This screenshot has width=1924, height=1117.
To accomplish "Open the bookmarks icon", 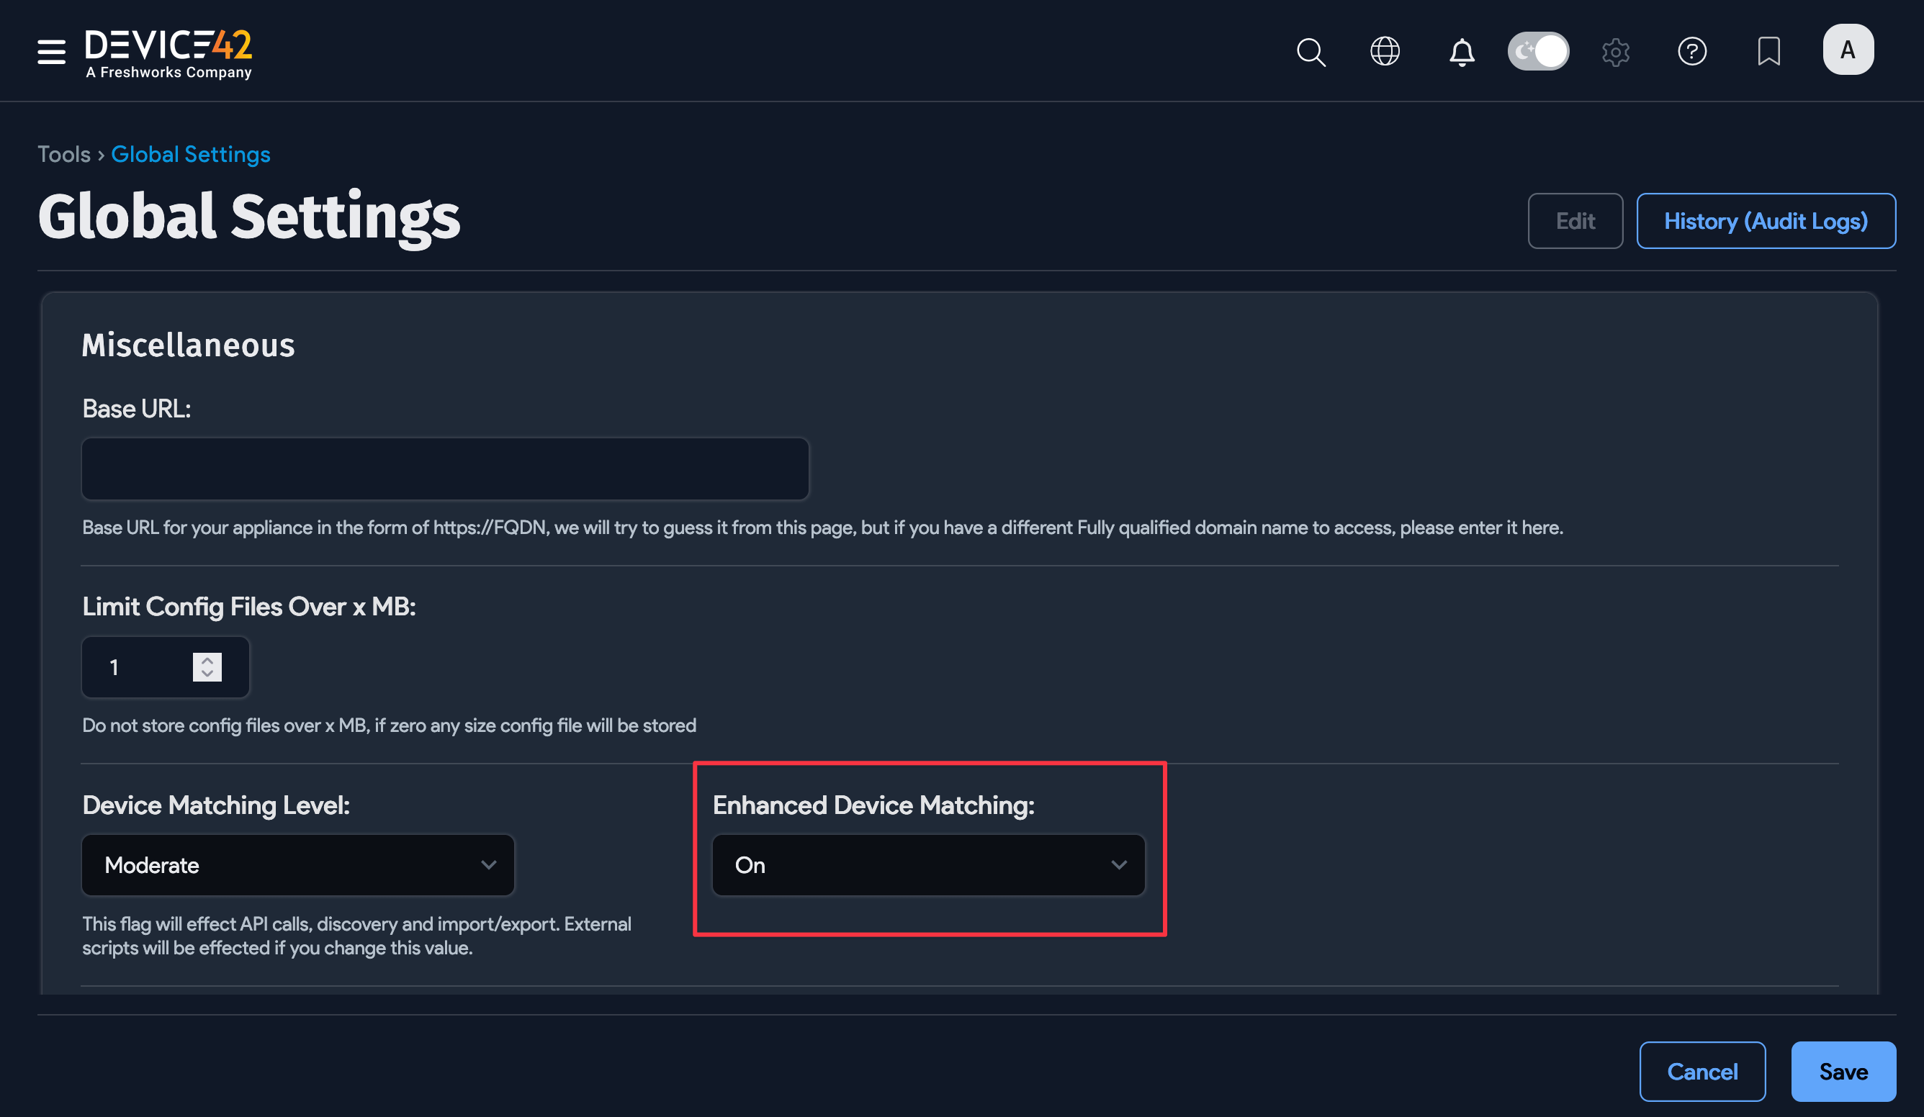I will pos(1769,51).
